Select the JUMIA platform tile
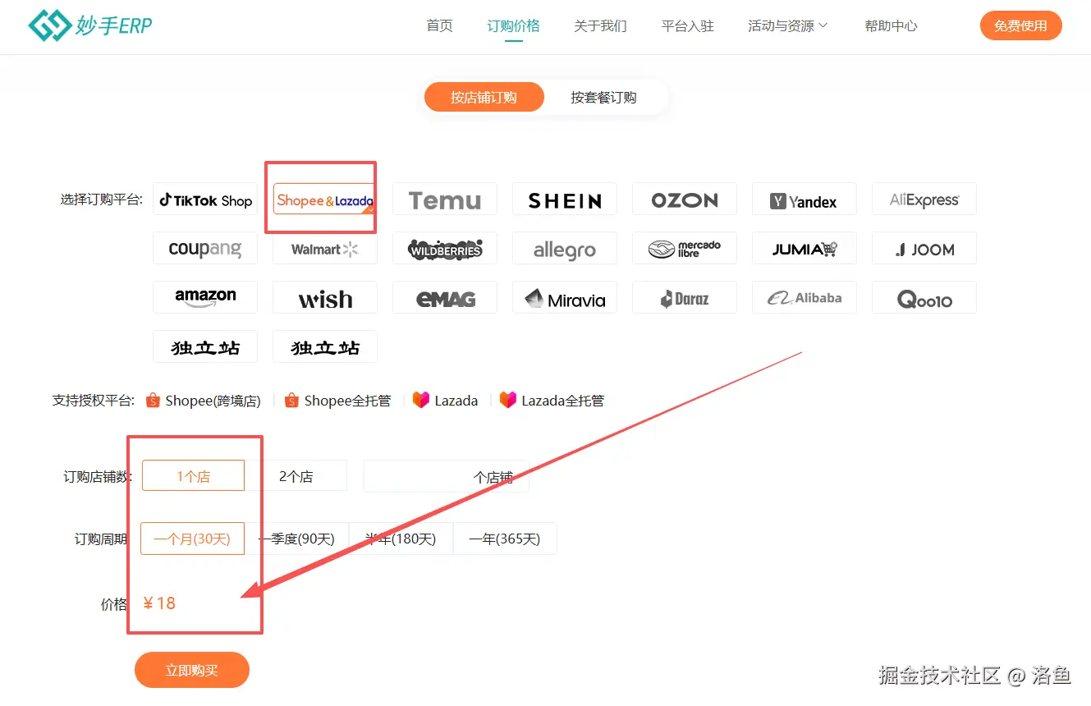1091x706 pixels. 804,249
